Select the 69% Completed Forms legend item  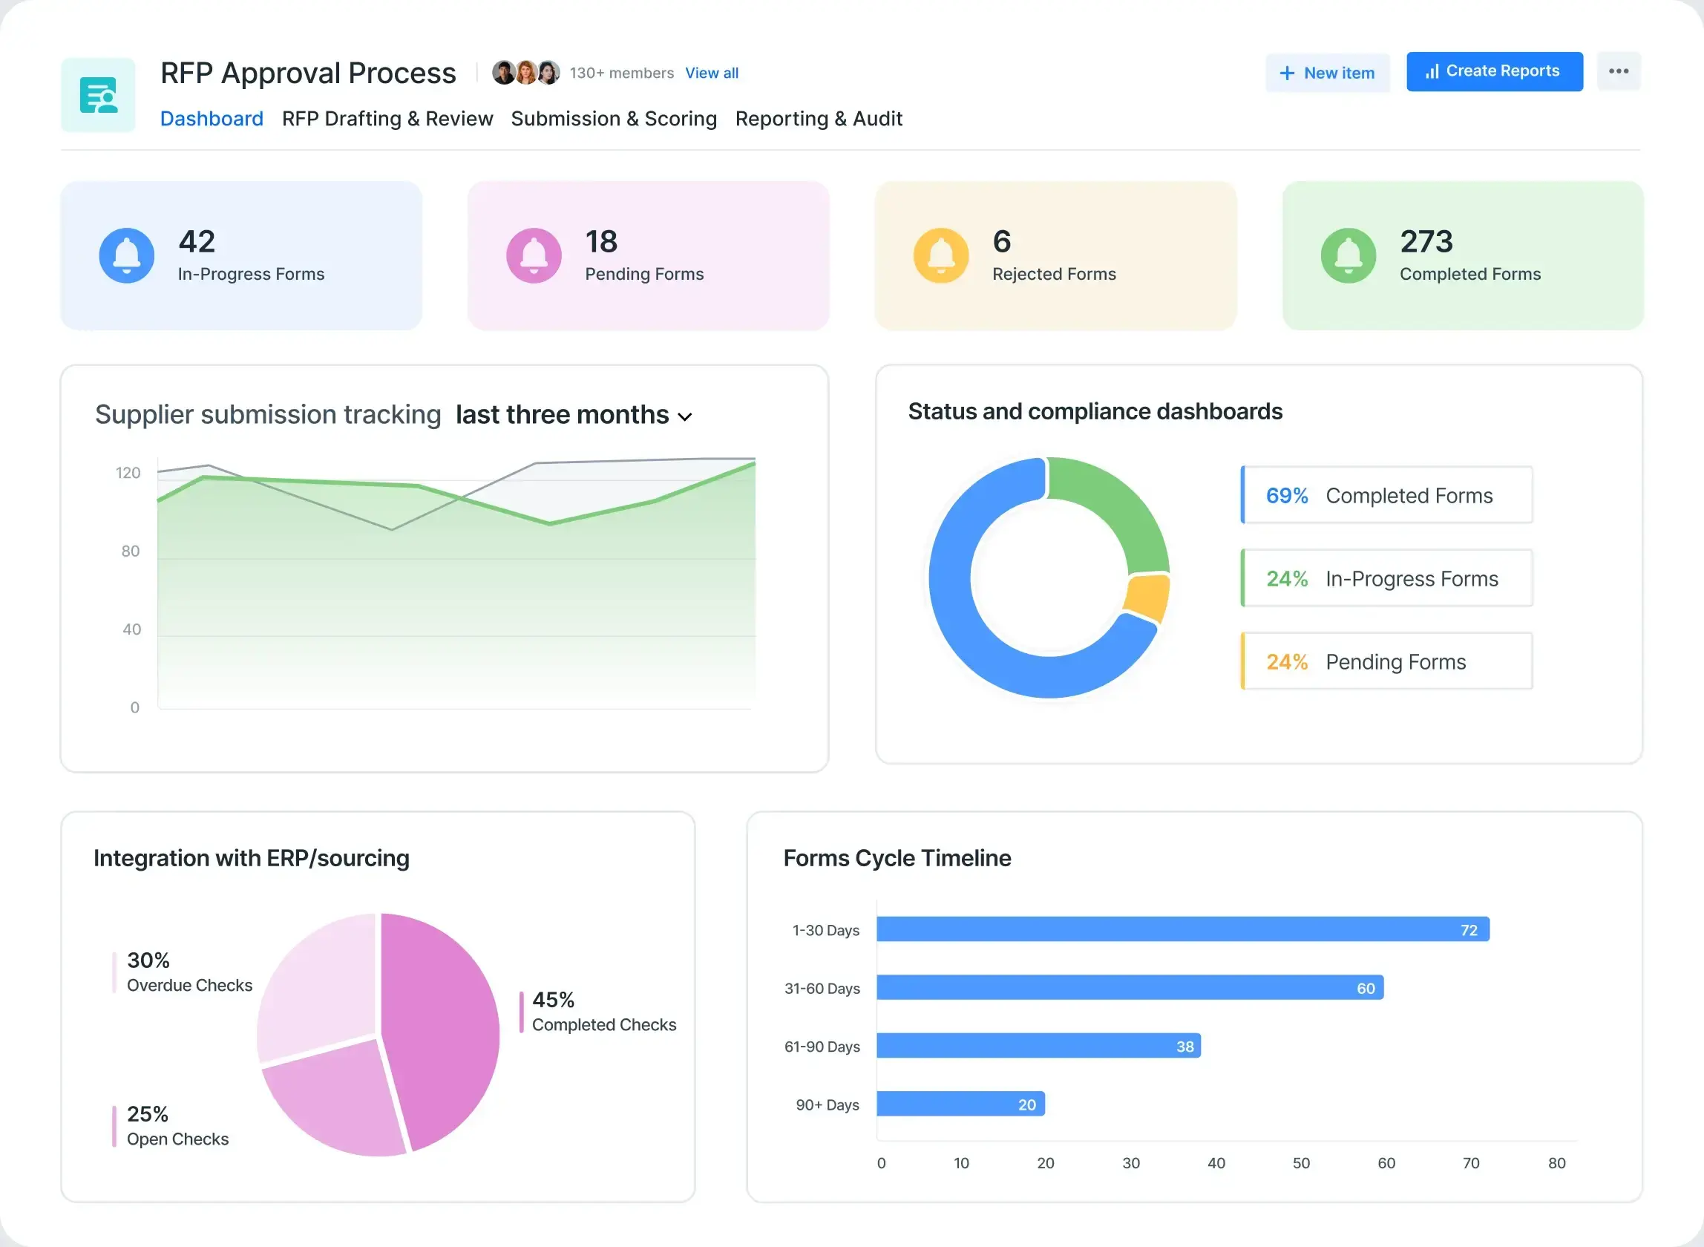pyautogui.click(x=1386, y=496)
